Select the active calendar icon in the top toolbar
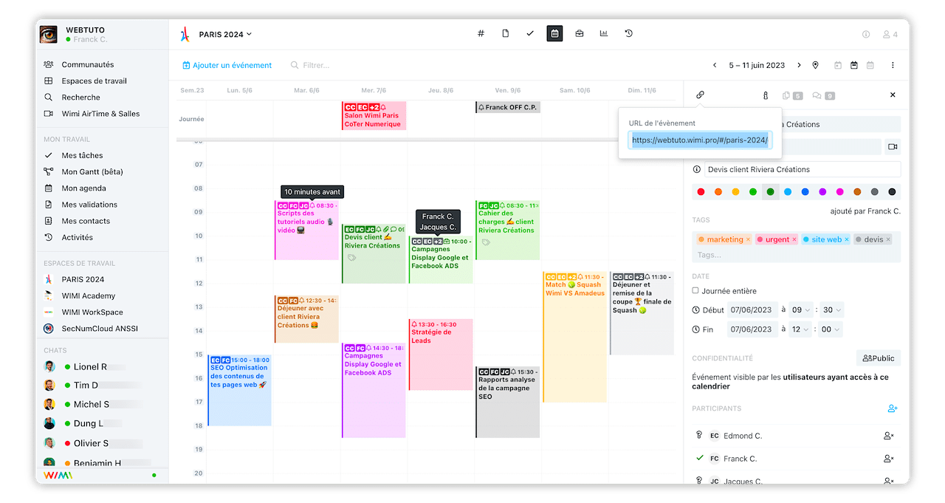The height and width of the screenshot is (503, 945). 554,33
